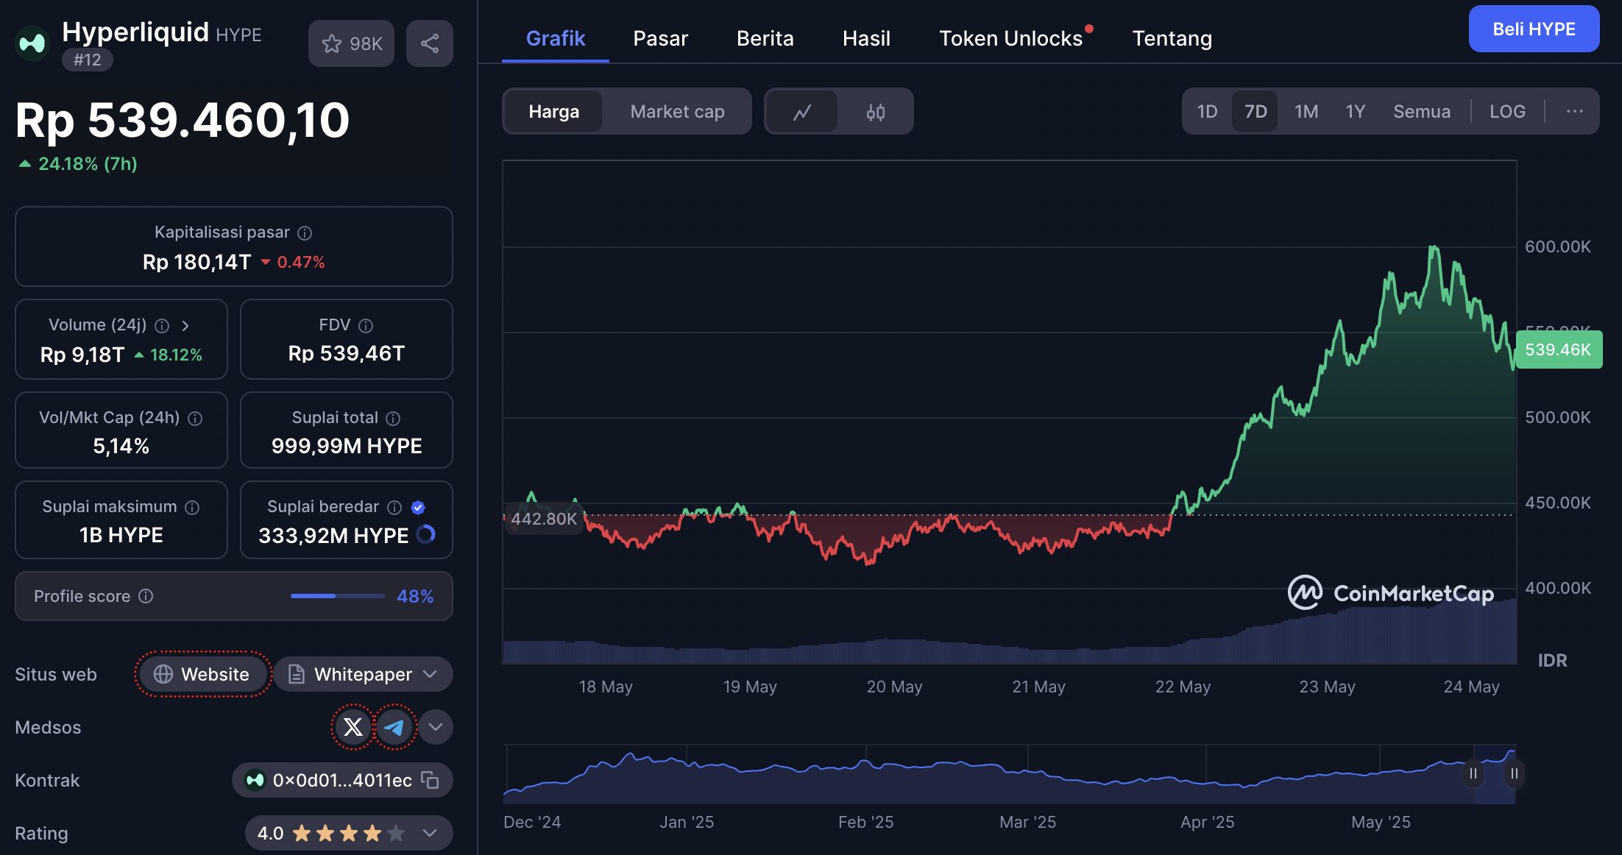Click circulating supply ring indicator
1622x855 pixels.
(x=426, y=535)
